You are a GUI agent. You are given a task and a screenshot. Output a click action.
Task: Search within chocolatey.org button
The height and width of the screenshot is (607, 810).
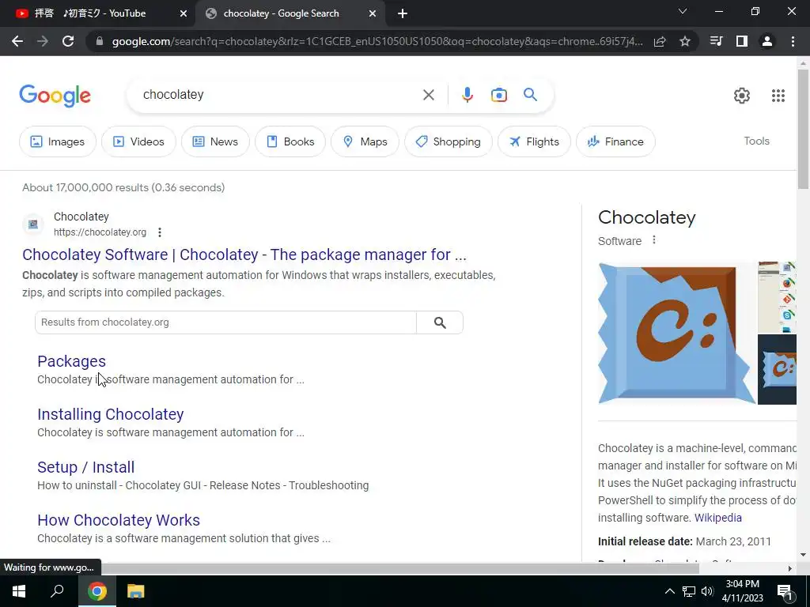pos(440,322)
